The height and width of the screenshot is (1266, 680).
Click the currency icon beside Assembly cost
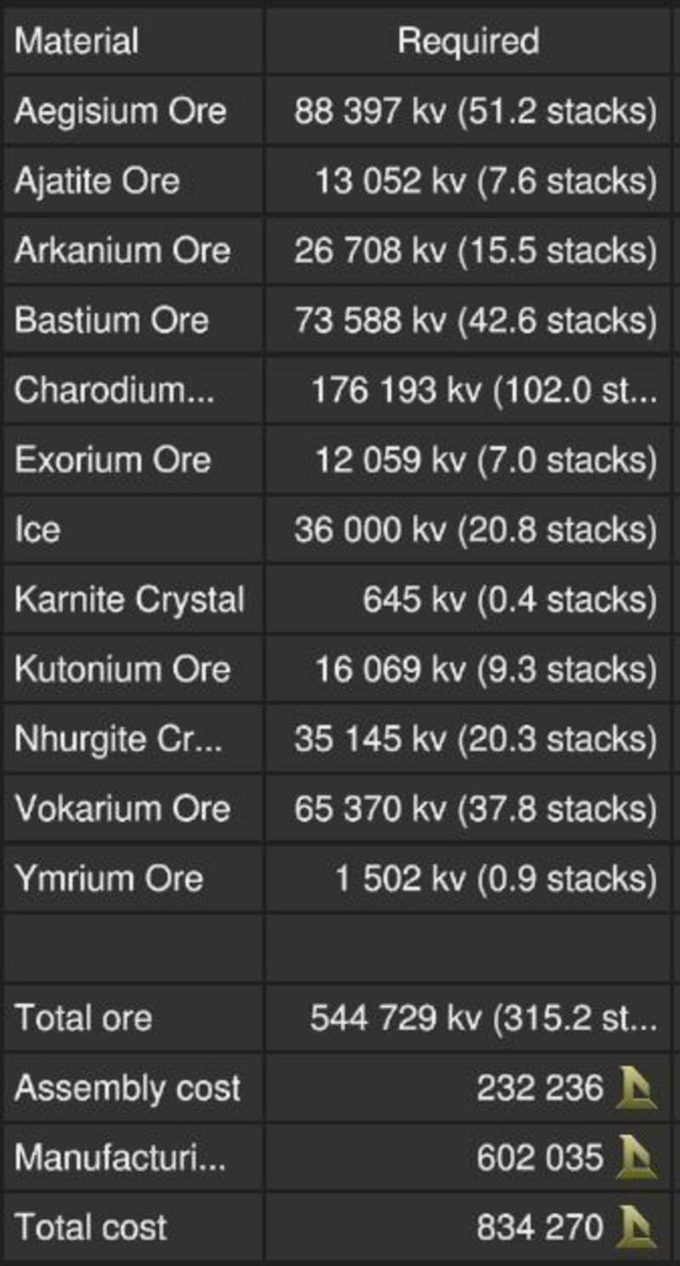tap(636, 1087)
